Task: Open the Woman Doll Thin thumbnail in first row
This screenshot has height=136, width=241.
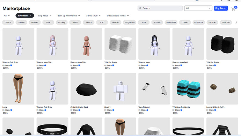Action: (18, 44)
